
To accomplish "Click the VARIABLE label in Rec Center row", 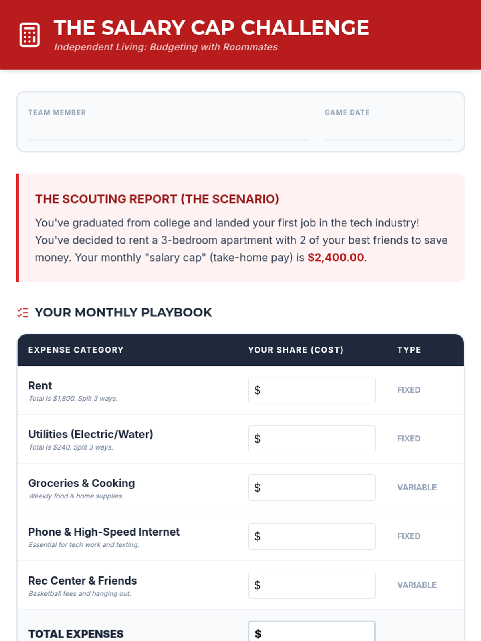I will [x=416, y=585].
